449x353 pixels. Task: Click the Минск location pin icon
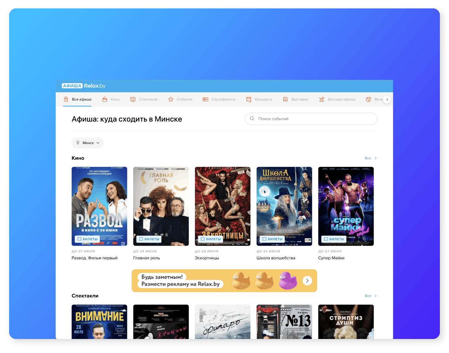click(x=78, y=143)
